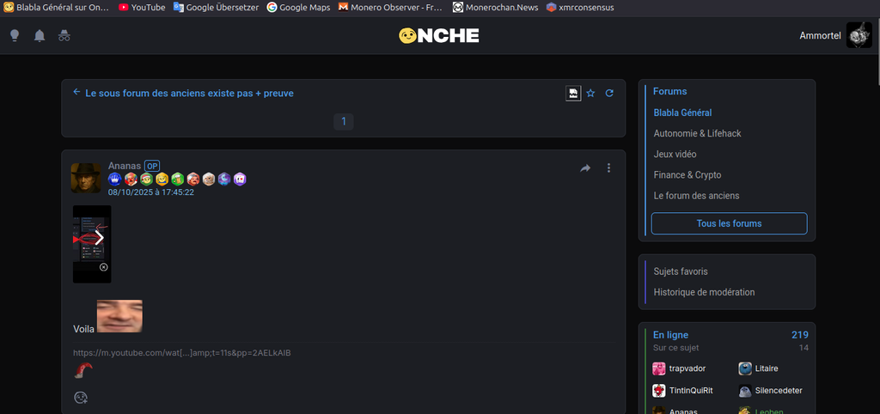Click the red grandma face badge
The height and width of the screenshot is (414, 880).
pyautogui.click(x=193, y=179)
